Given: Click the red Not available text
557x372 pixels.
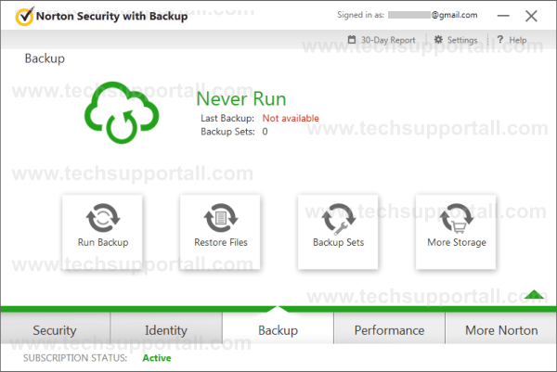Looking at the screenshot, I should tap(291, 118).
